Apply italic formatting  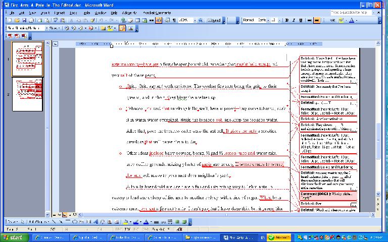point(294,20)
